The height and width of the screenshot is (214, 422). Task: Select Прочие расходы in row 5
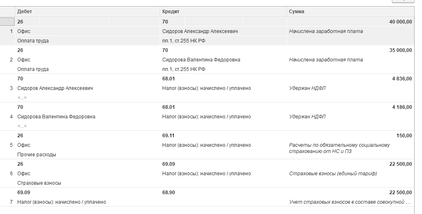click(36, 155)
